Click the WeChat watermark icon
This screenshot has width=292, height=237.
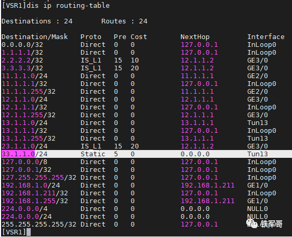click(251, 223)
